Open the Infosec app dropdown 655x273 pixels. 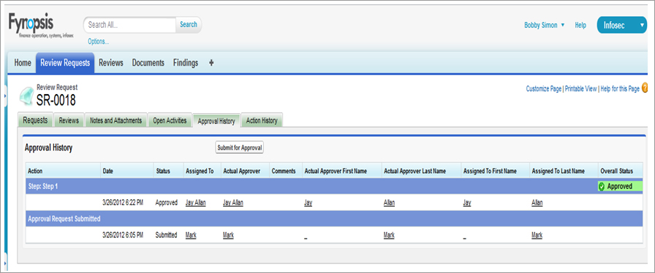pos(621,25)
